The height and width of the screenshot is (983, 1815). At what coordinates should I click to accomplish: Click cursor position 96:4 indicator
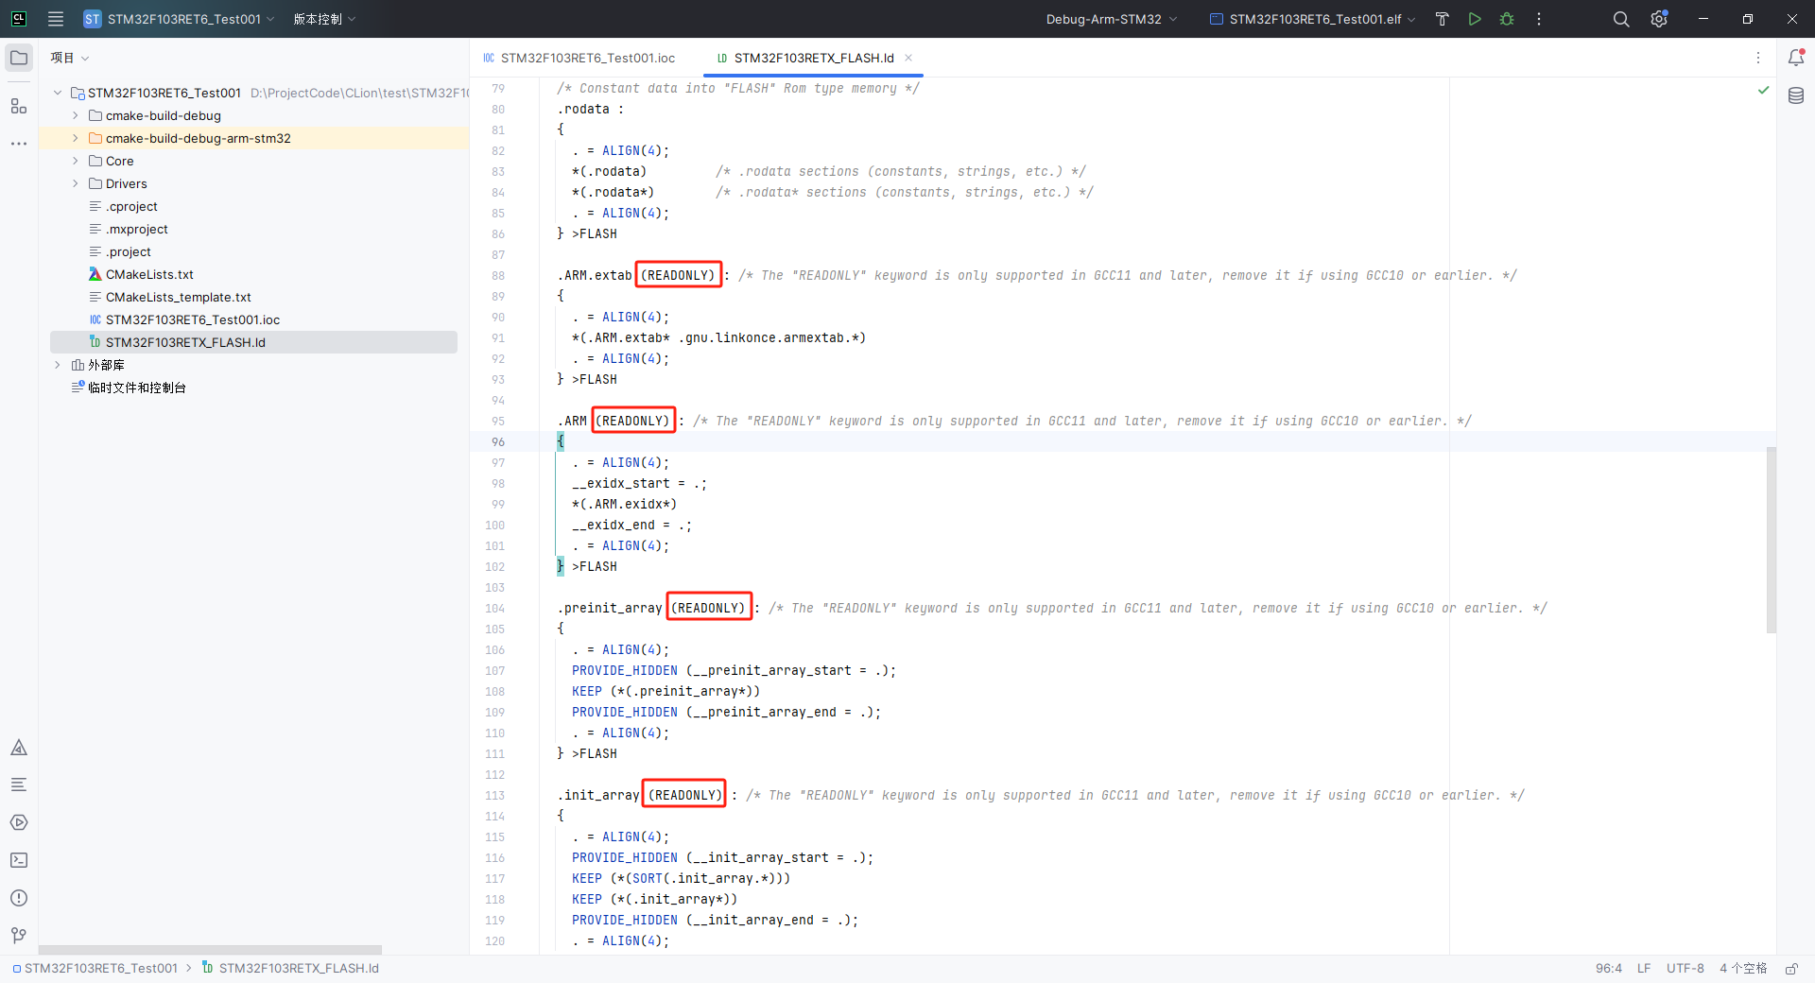1608,968
